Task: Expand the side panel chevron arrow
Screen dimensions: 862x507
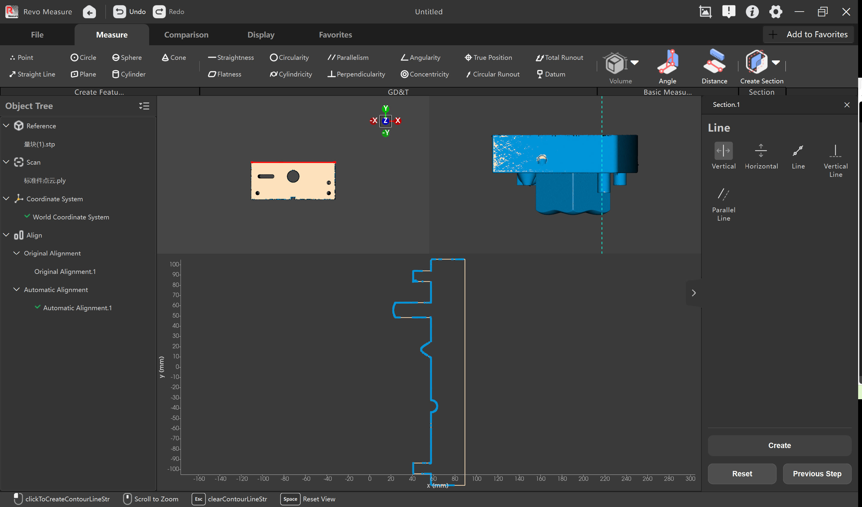Action: pos(693,293)
